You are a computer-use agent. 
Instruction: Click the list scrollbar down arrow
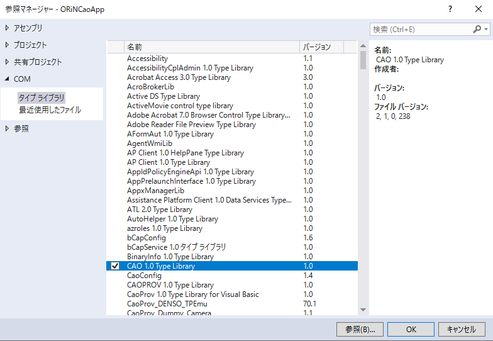363,310
